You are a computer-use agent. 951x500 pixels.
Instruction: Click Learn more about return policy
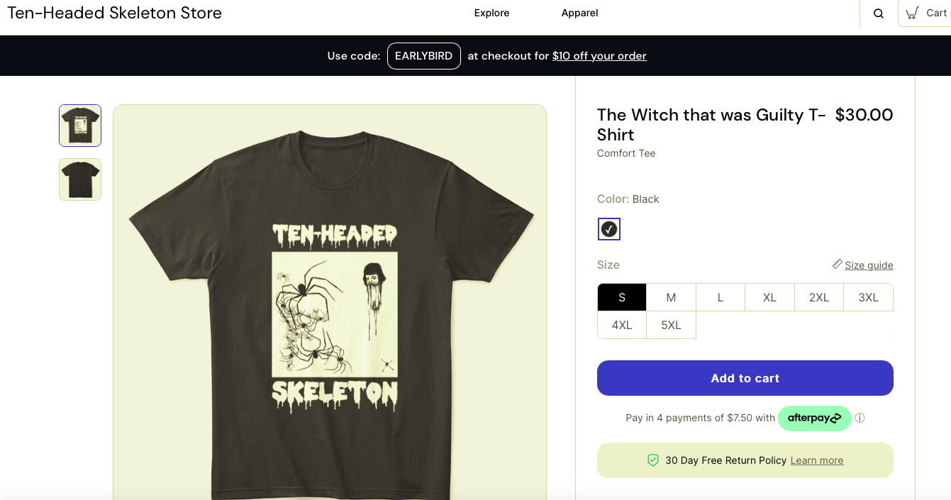(x=817, y=460)
